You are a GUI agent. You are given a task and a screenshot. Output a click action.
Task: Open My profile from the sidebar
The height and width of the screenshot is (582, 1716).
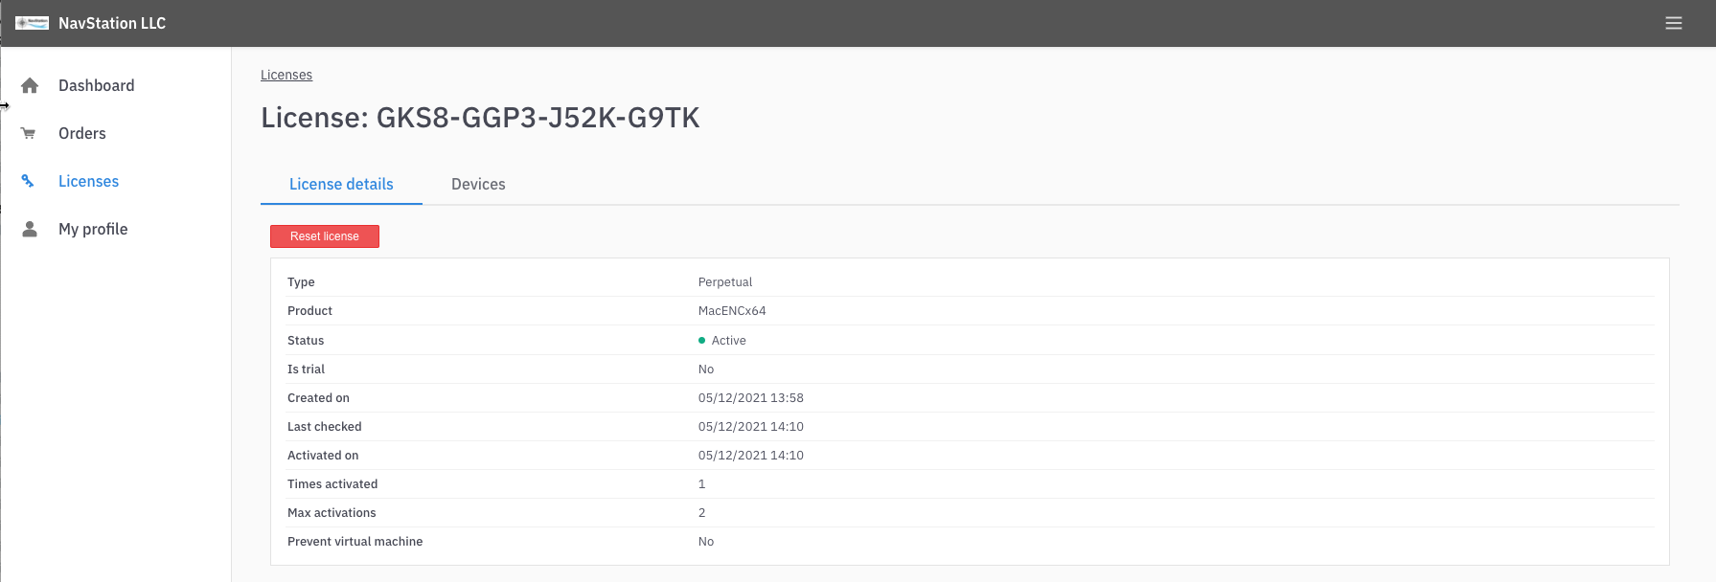(x=93, y=229)
